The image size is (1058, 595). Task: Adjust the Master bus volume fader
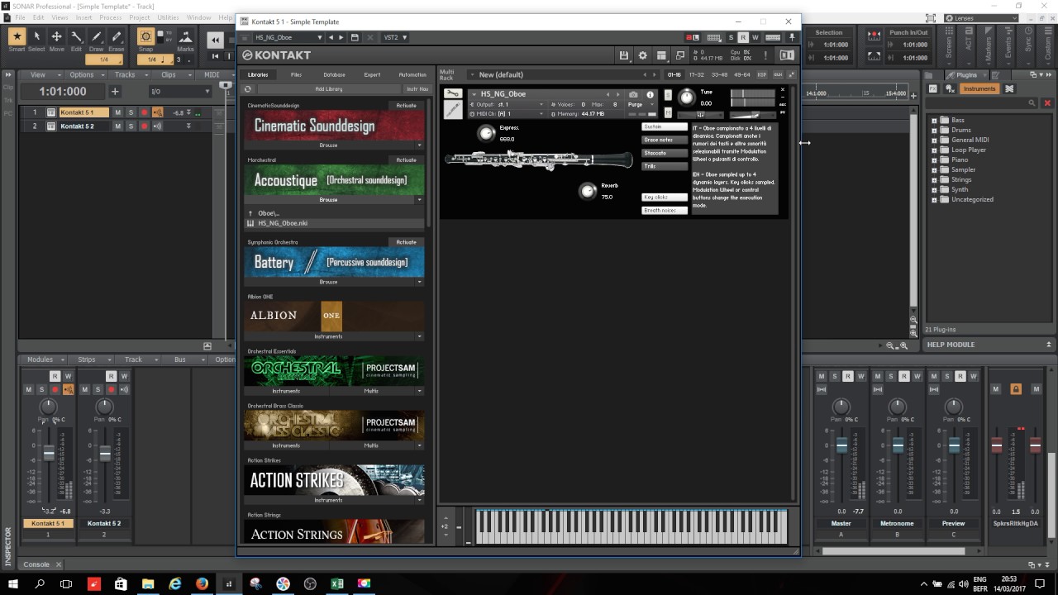pyautogui.click(x=841, y=446)
